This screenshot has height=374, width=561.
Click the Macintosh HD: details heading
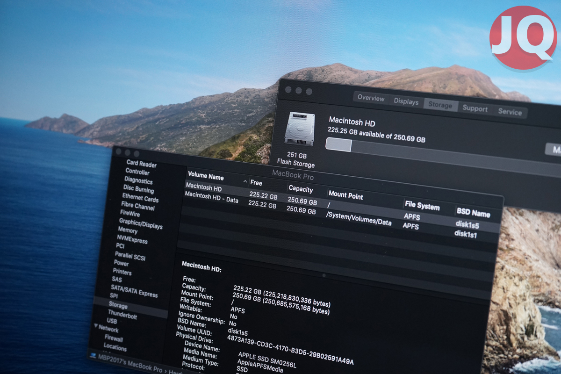pos(201,266)
